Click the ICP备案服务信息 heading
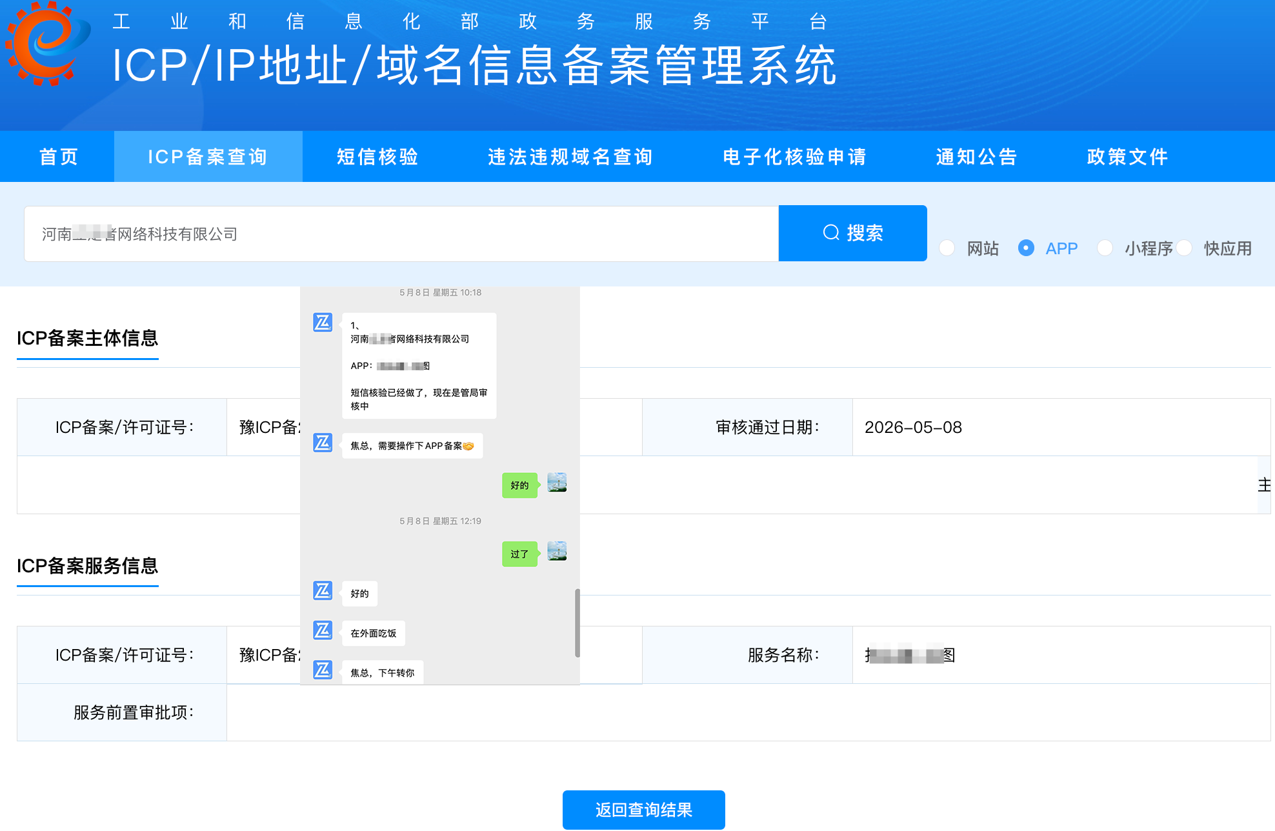This screenshot has height=831, width=1275. click(88, 566)
